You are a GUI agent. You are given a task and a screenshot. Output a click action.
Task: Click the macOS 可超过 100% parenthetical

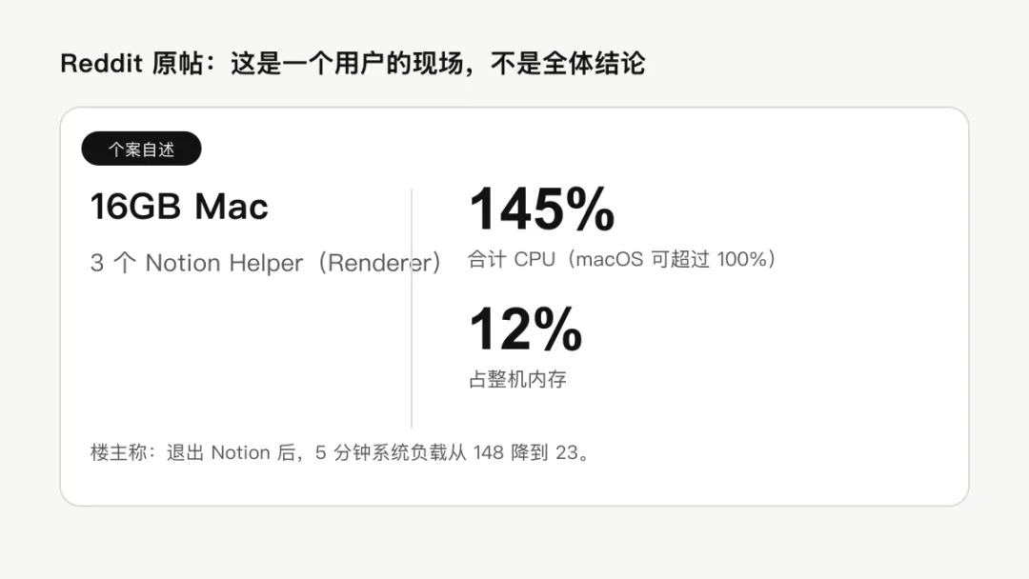pyautogui.click(x=672, y=259)
